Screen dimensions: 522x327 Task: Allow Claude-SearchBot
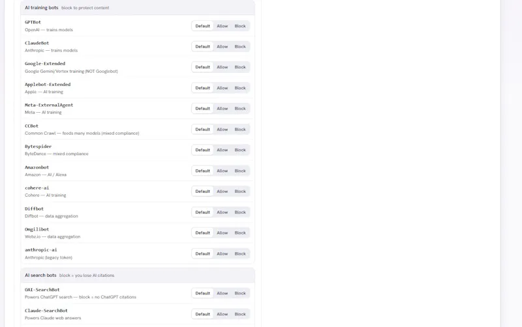223,314
